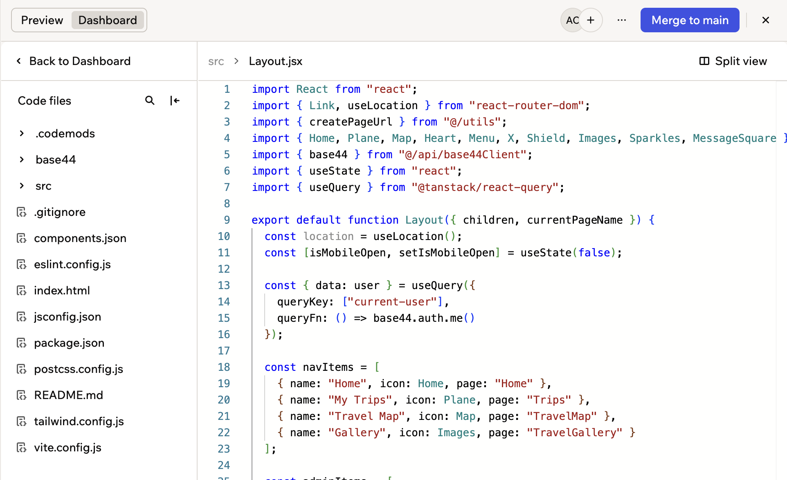Open tailwind.config.js
This screenshot has width=787, height=480.
point(79,422)
